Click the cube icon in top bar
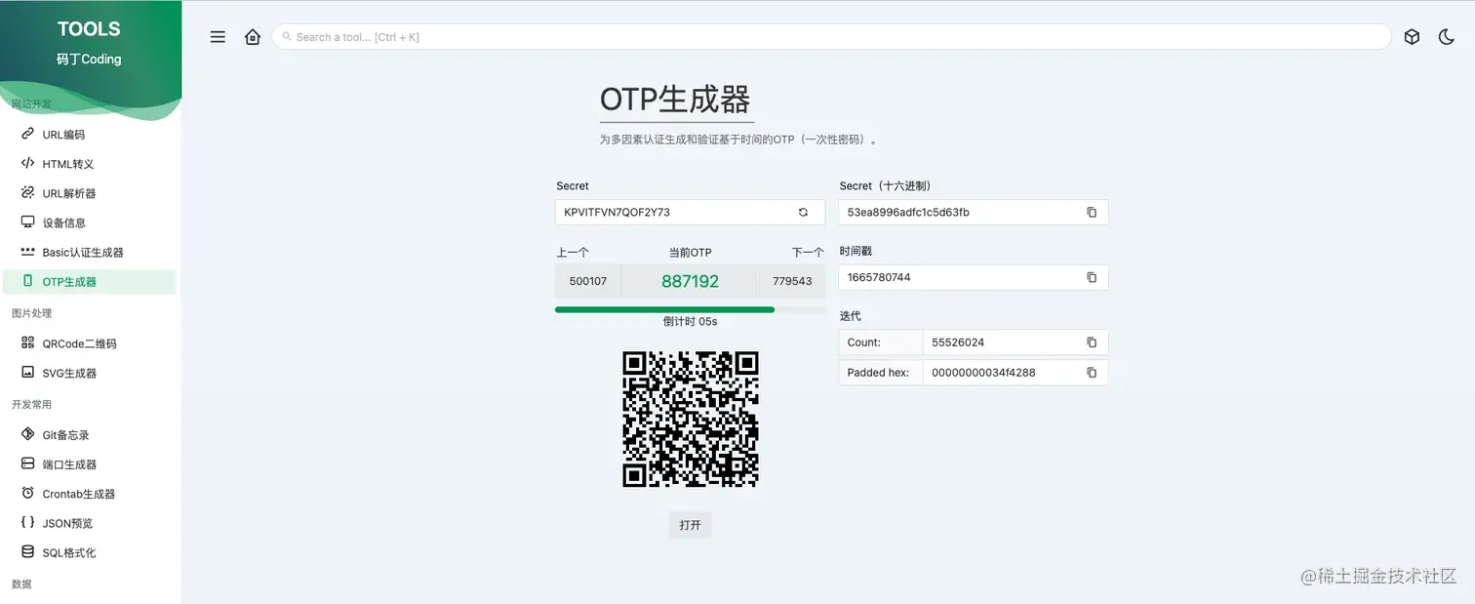 [1412, 37]
